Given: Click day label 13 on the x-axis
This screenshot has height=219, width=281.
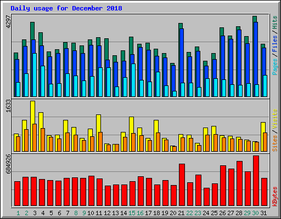Looking at the screenshot, I should coord(115,213).
